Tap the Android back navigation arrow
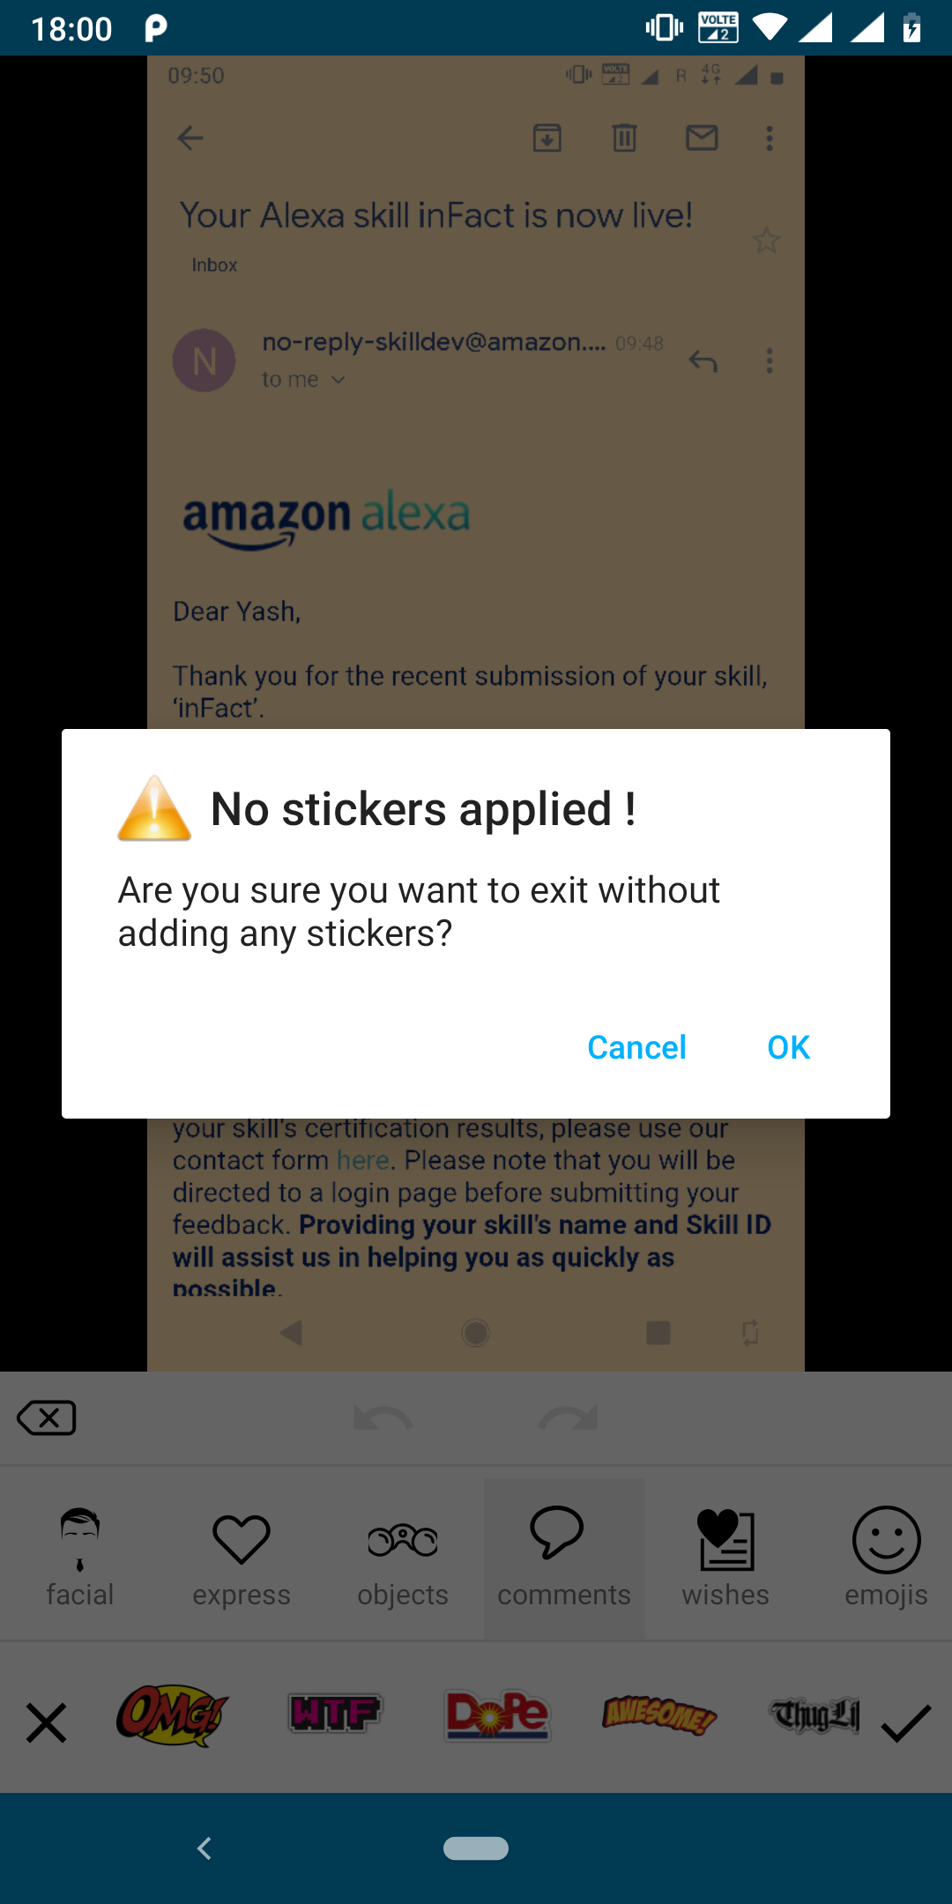Screen dimensions: 952x1904 pos(205,1848)
